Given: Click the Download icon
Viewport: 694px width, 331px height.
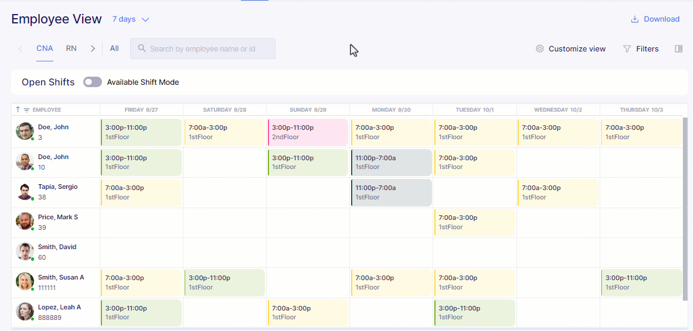Looking at the screenshot, I should tap(635, 19).
